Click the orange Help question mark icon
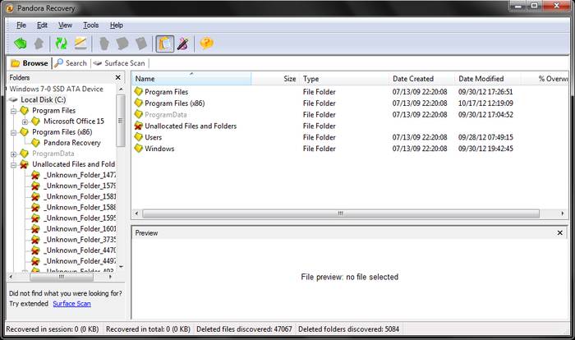The image size is (575, 340). tap(206, 44)
